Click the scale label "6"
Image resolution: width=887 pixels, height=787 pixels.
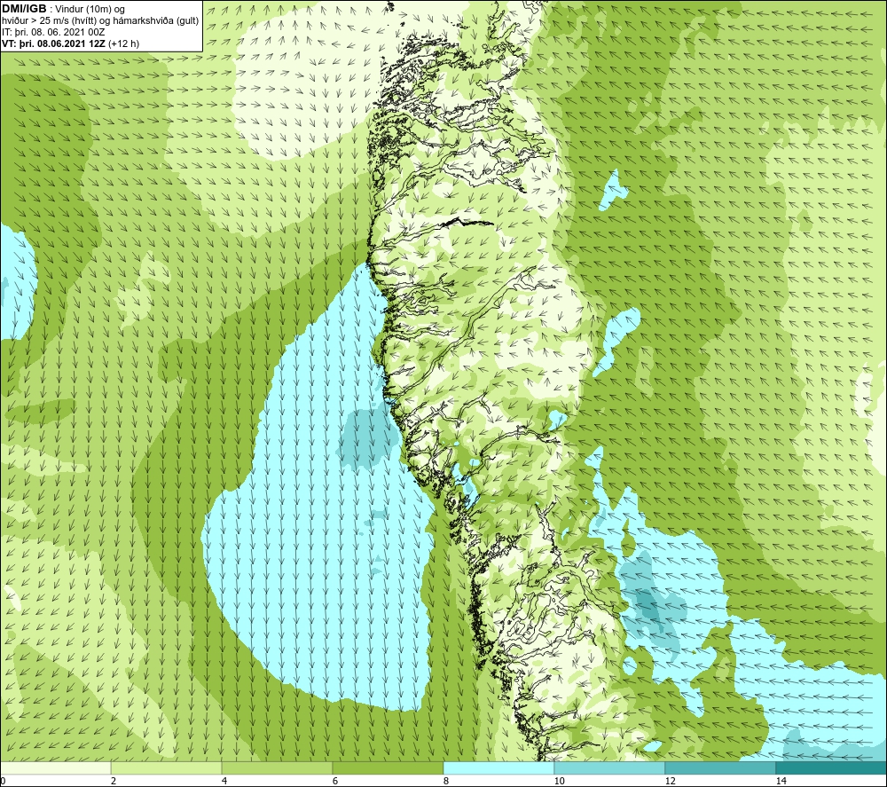tap(335, 781)
